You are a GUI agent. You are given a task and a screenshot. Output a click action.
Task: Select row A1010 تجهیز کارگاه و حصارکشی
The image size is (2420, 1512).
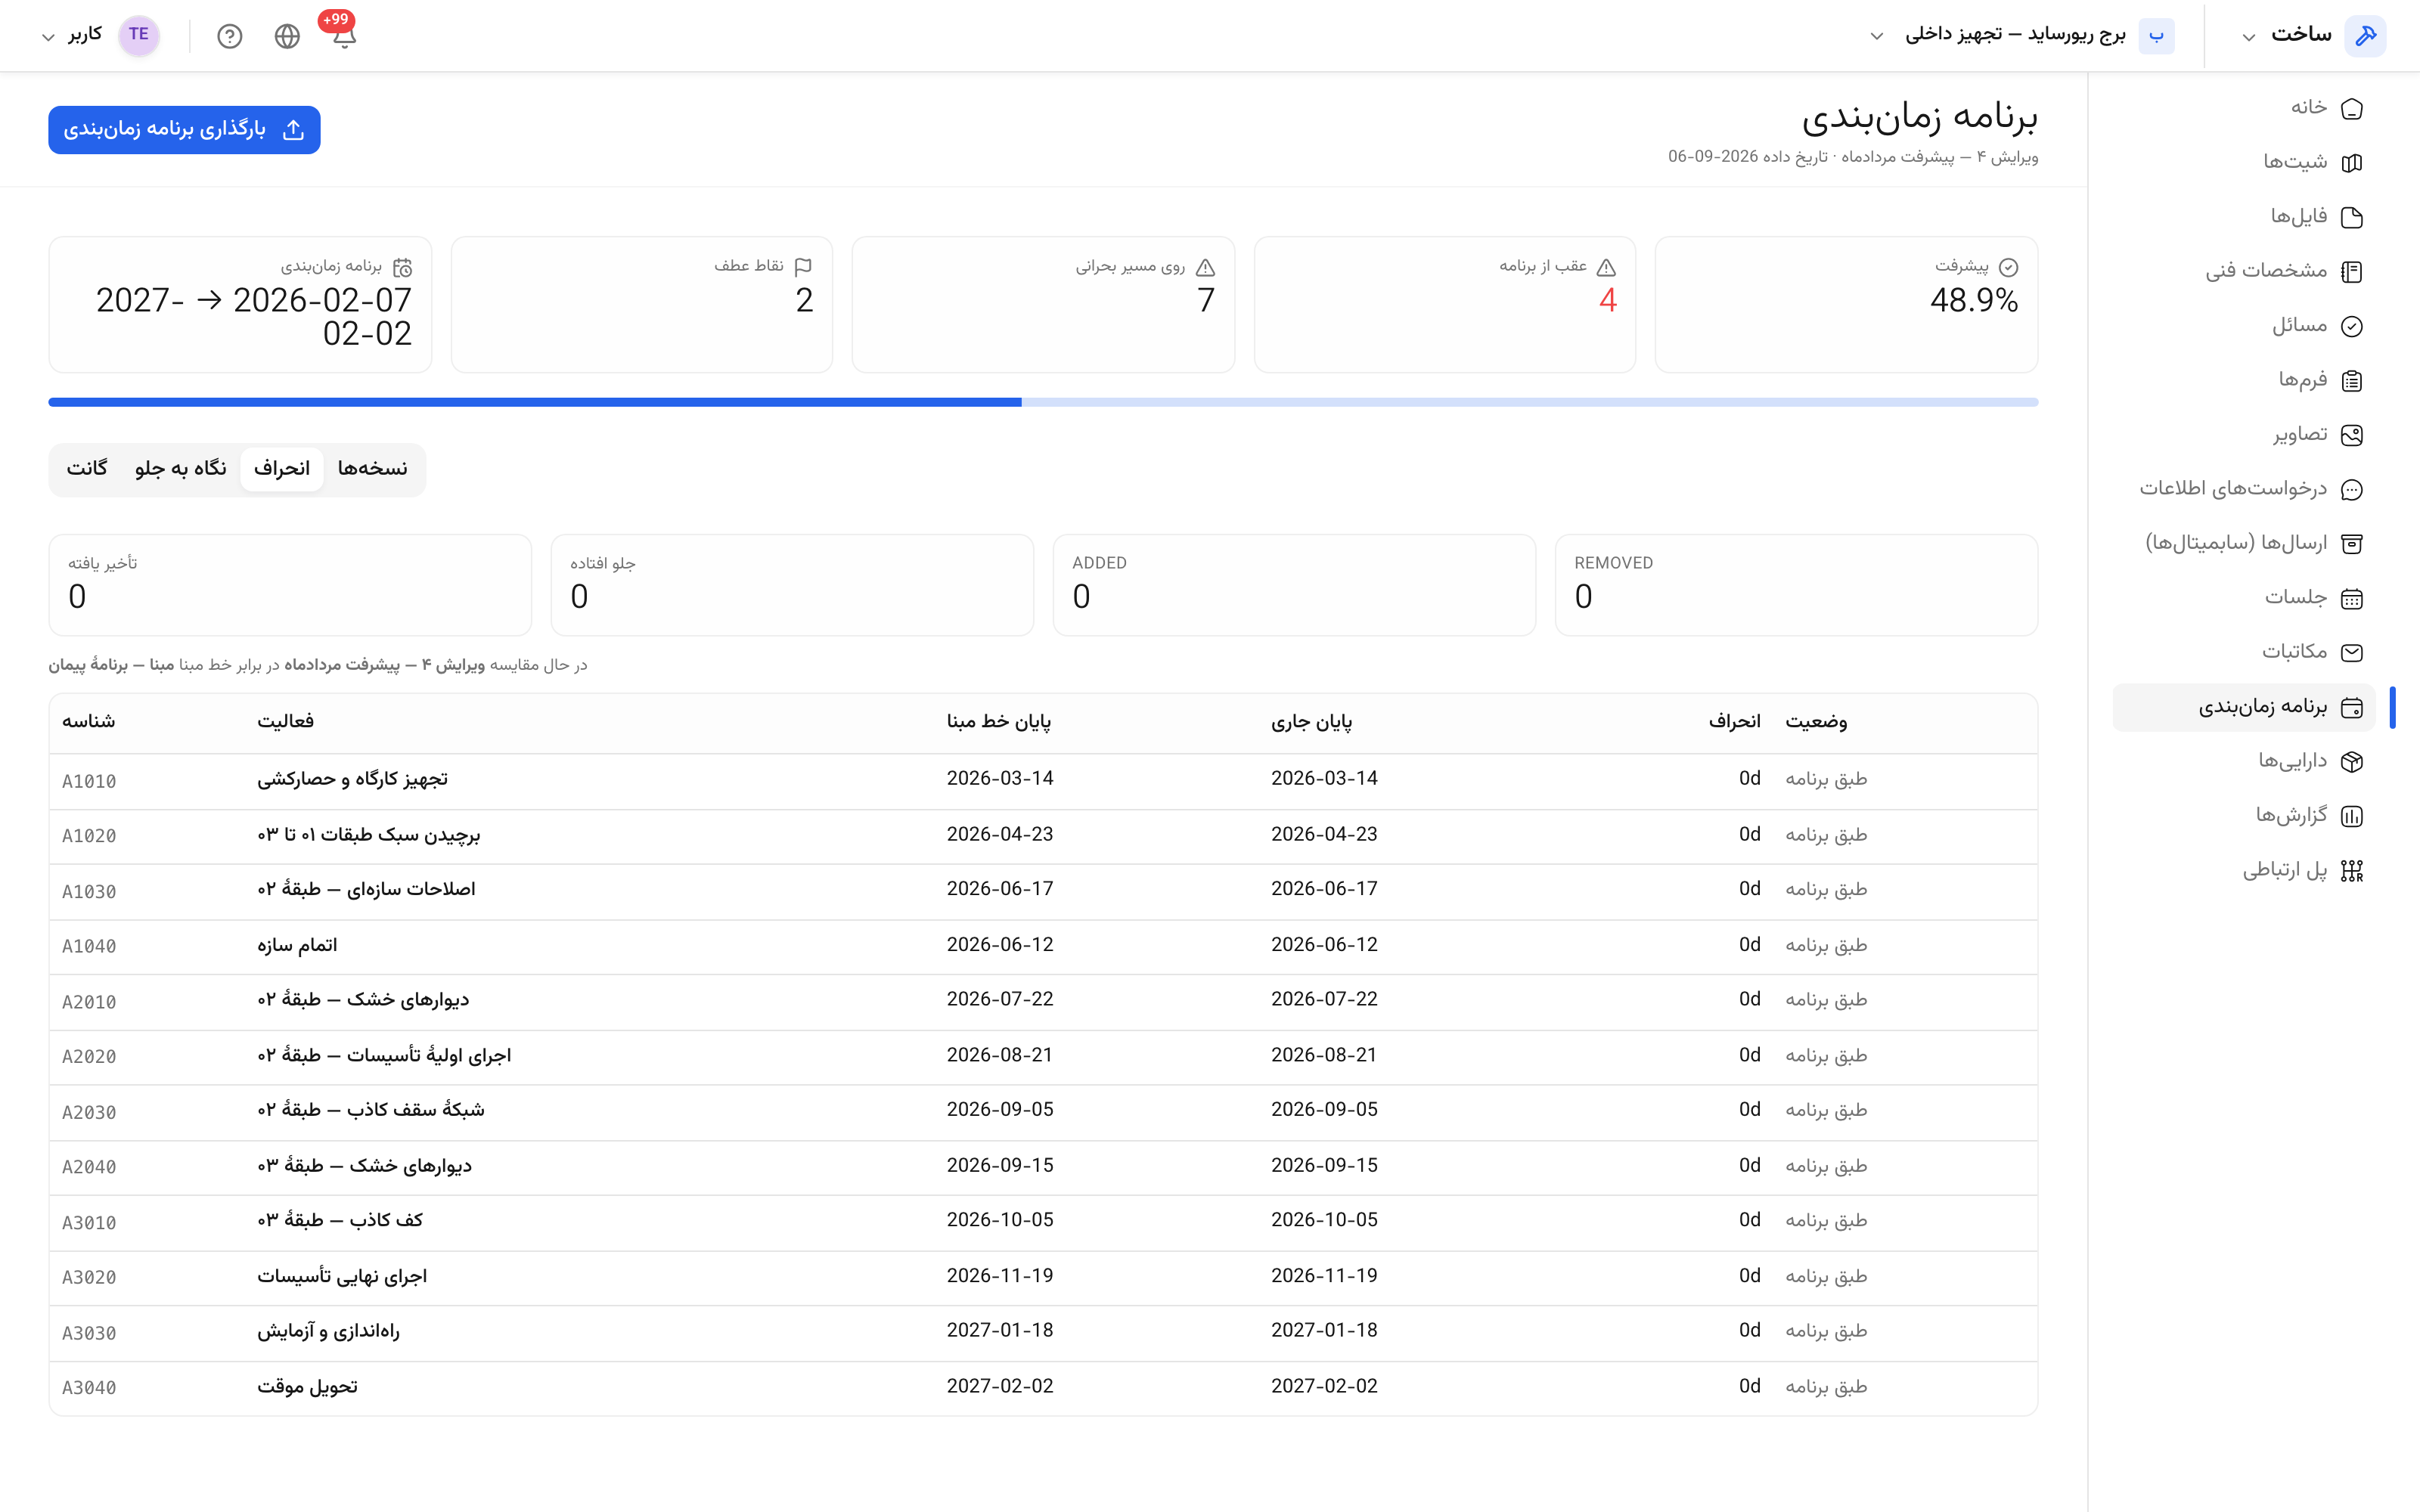point(1043,781)
